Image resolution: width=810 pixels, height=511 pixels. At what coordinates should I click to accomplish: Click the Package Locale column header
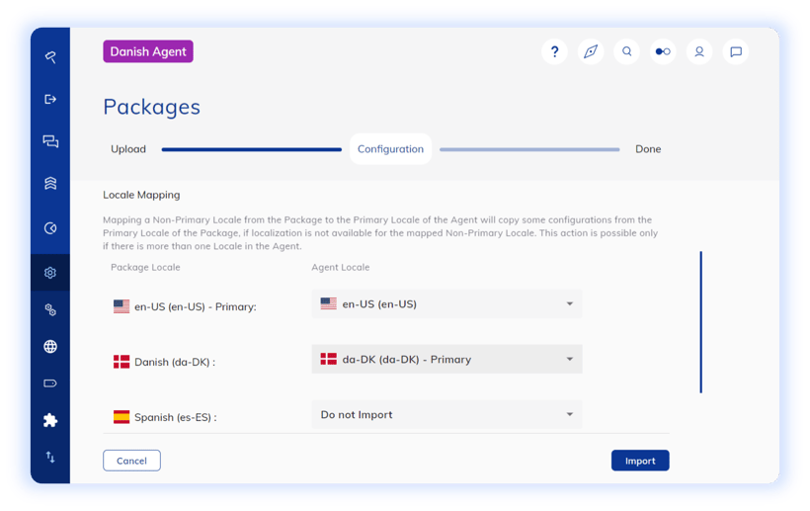pyautogui.click(x=145, y=267)
